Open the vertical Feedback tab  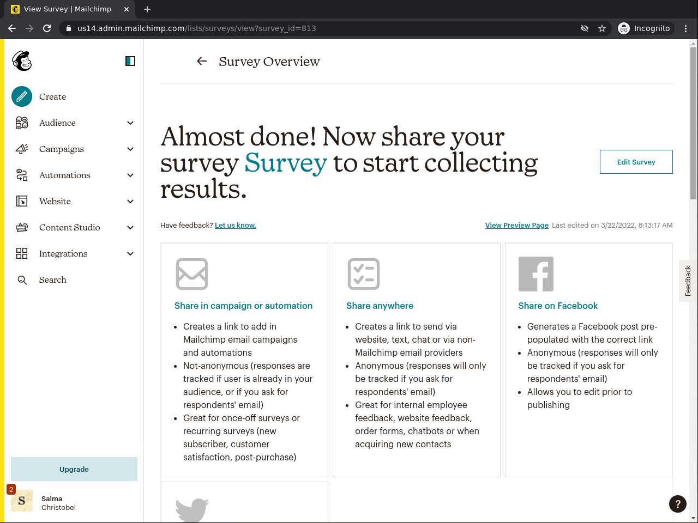click(688, 281)
